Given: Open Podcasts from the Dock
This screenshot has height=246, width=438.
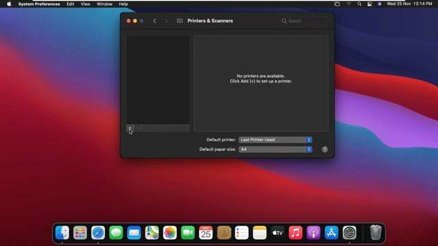Looking at the screenshot, I should [313, 232].
